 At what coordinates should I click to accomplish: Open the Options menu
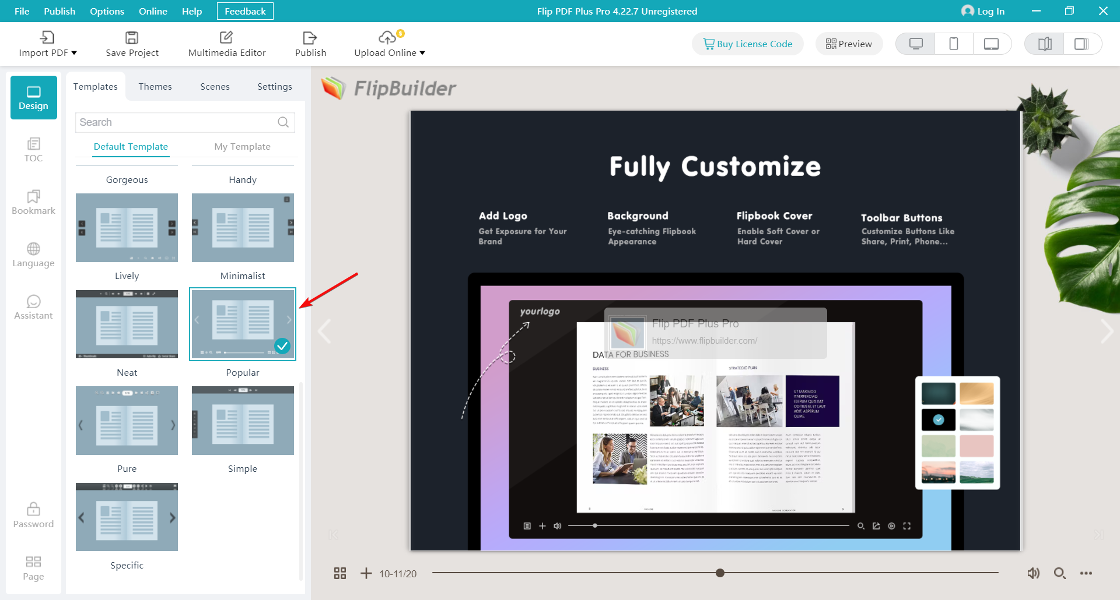pyautogui.click(x=107, y=11)
